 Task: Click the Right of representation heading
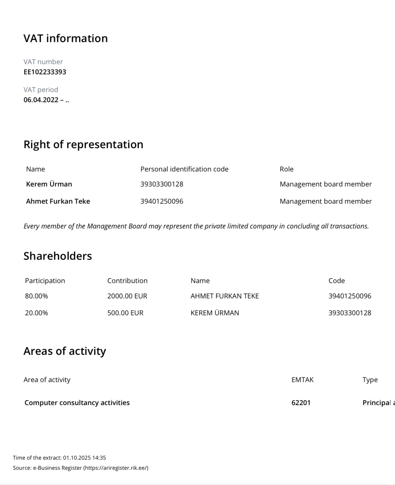pos(83,144)
